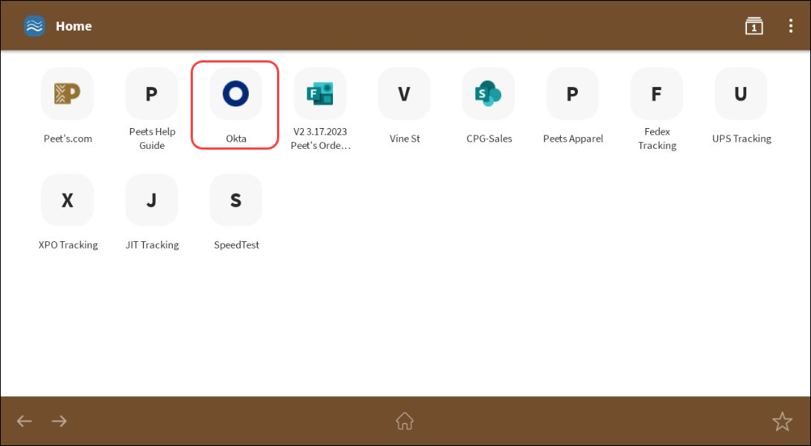This screenshot has height=446, width=811.
Task: Open favorites with the star icon
Action: coord(782,421)
